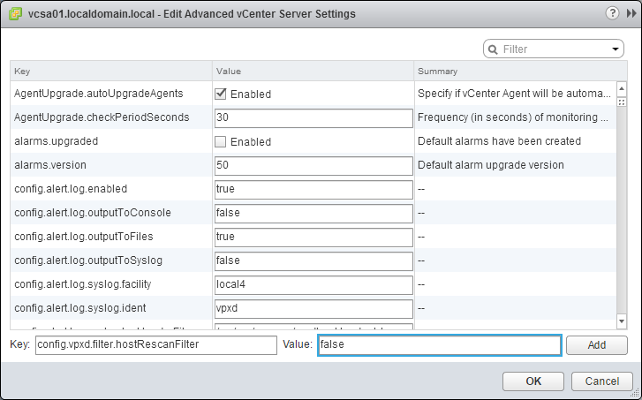Image resolution: width=642 pixels, height=400 pixels.
Task: Select the alarms.version key text
Action: coord(50,165)
